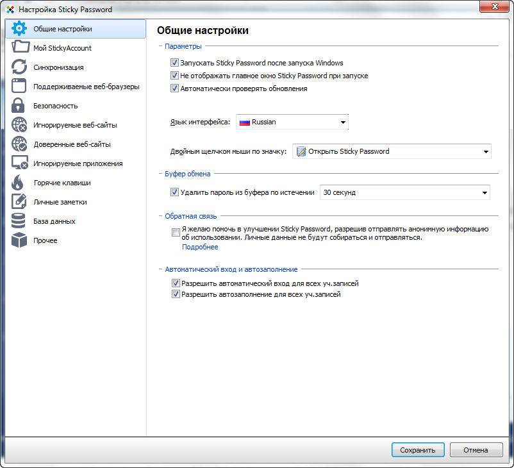
Task: Switch to Безопасность settings
Action: coord(76,106)
